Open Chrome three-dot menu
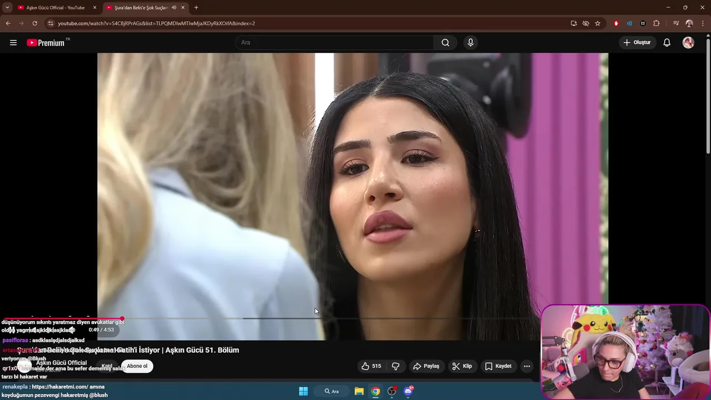This screenshot has width=711, height=400. (702, 23)
